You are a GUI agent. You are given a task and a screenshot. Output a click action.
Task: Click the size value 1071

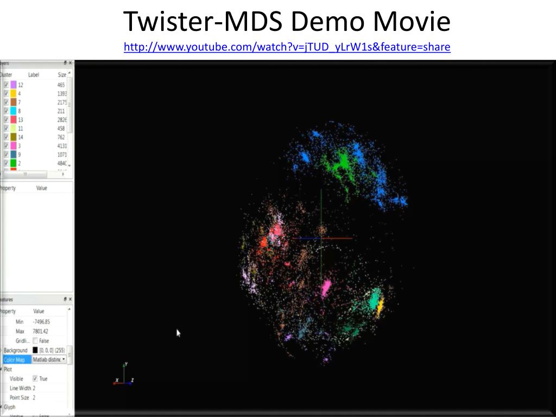click(x=62, y=154)
